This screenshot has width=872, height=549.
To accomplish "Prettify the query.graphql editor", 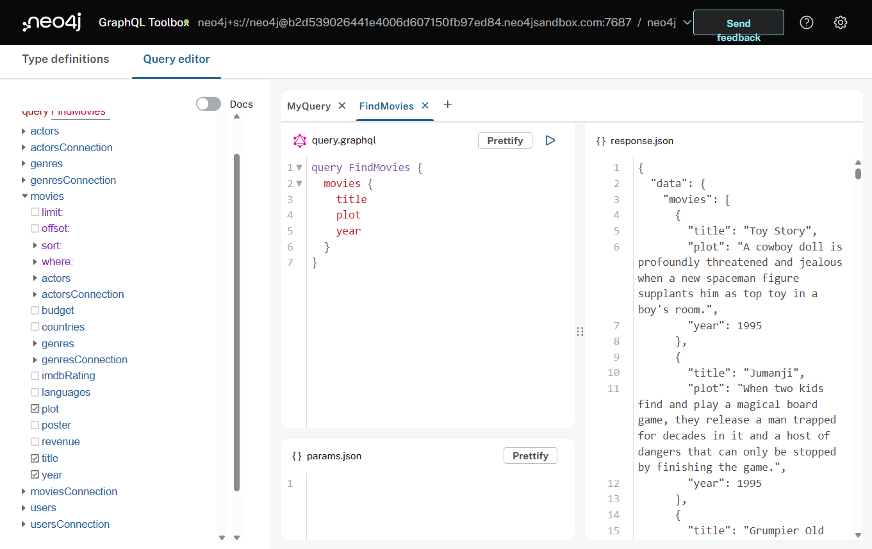I will (505, 140).
